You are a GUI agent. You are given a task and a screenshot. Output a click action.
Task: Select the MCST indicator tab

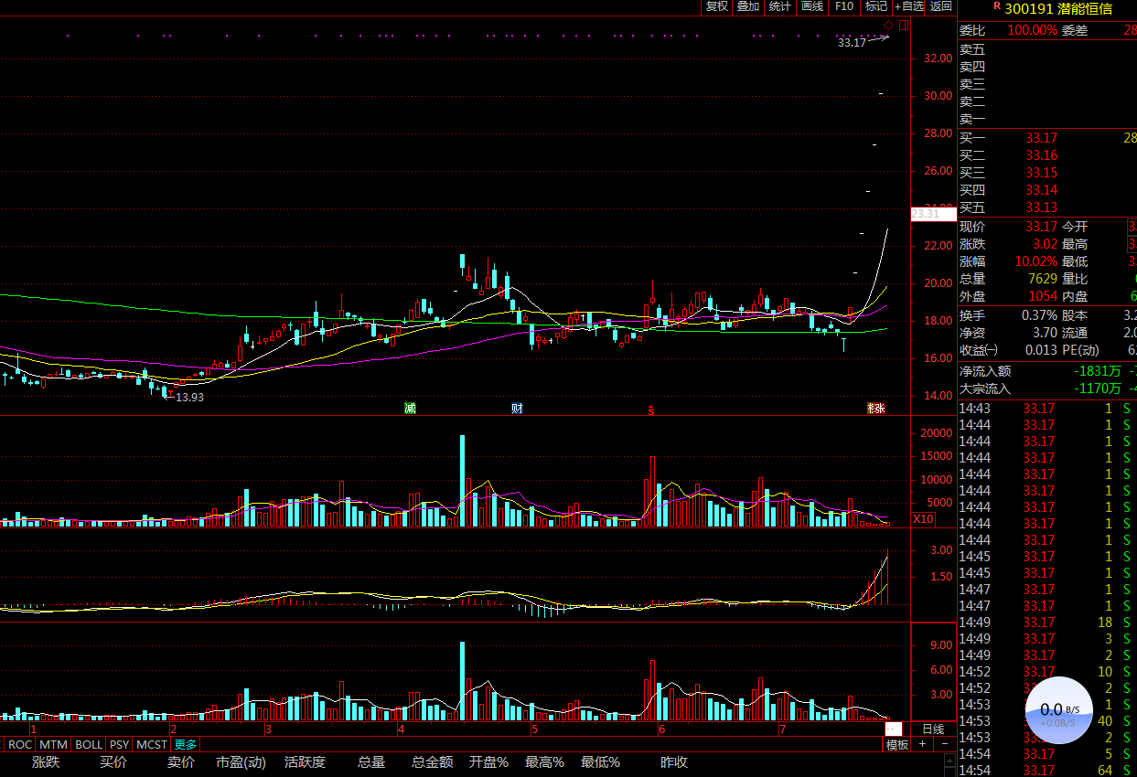point(152,744)
